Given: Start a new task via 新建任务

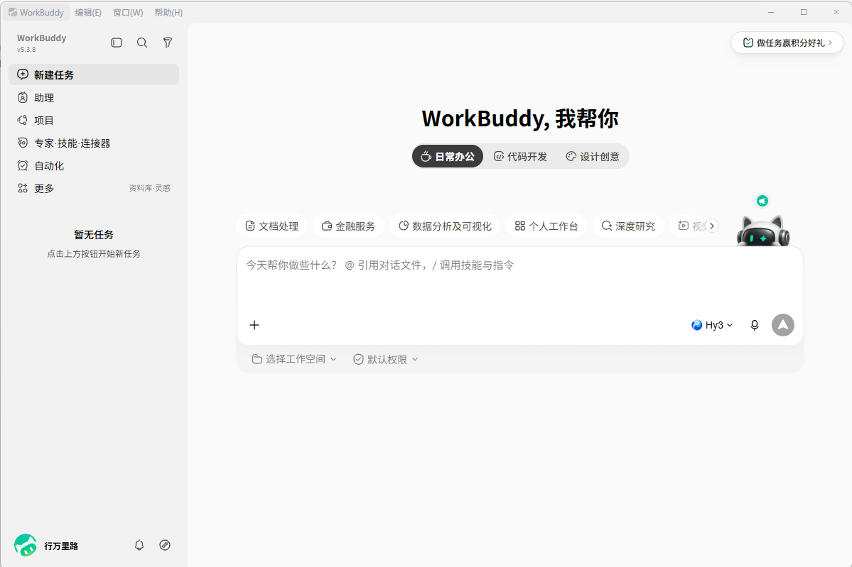Looking at the screenshot, I should tap(94, 75).
